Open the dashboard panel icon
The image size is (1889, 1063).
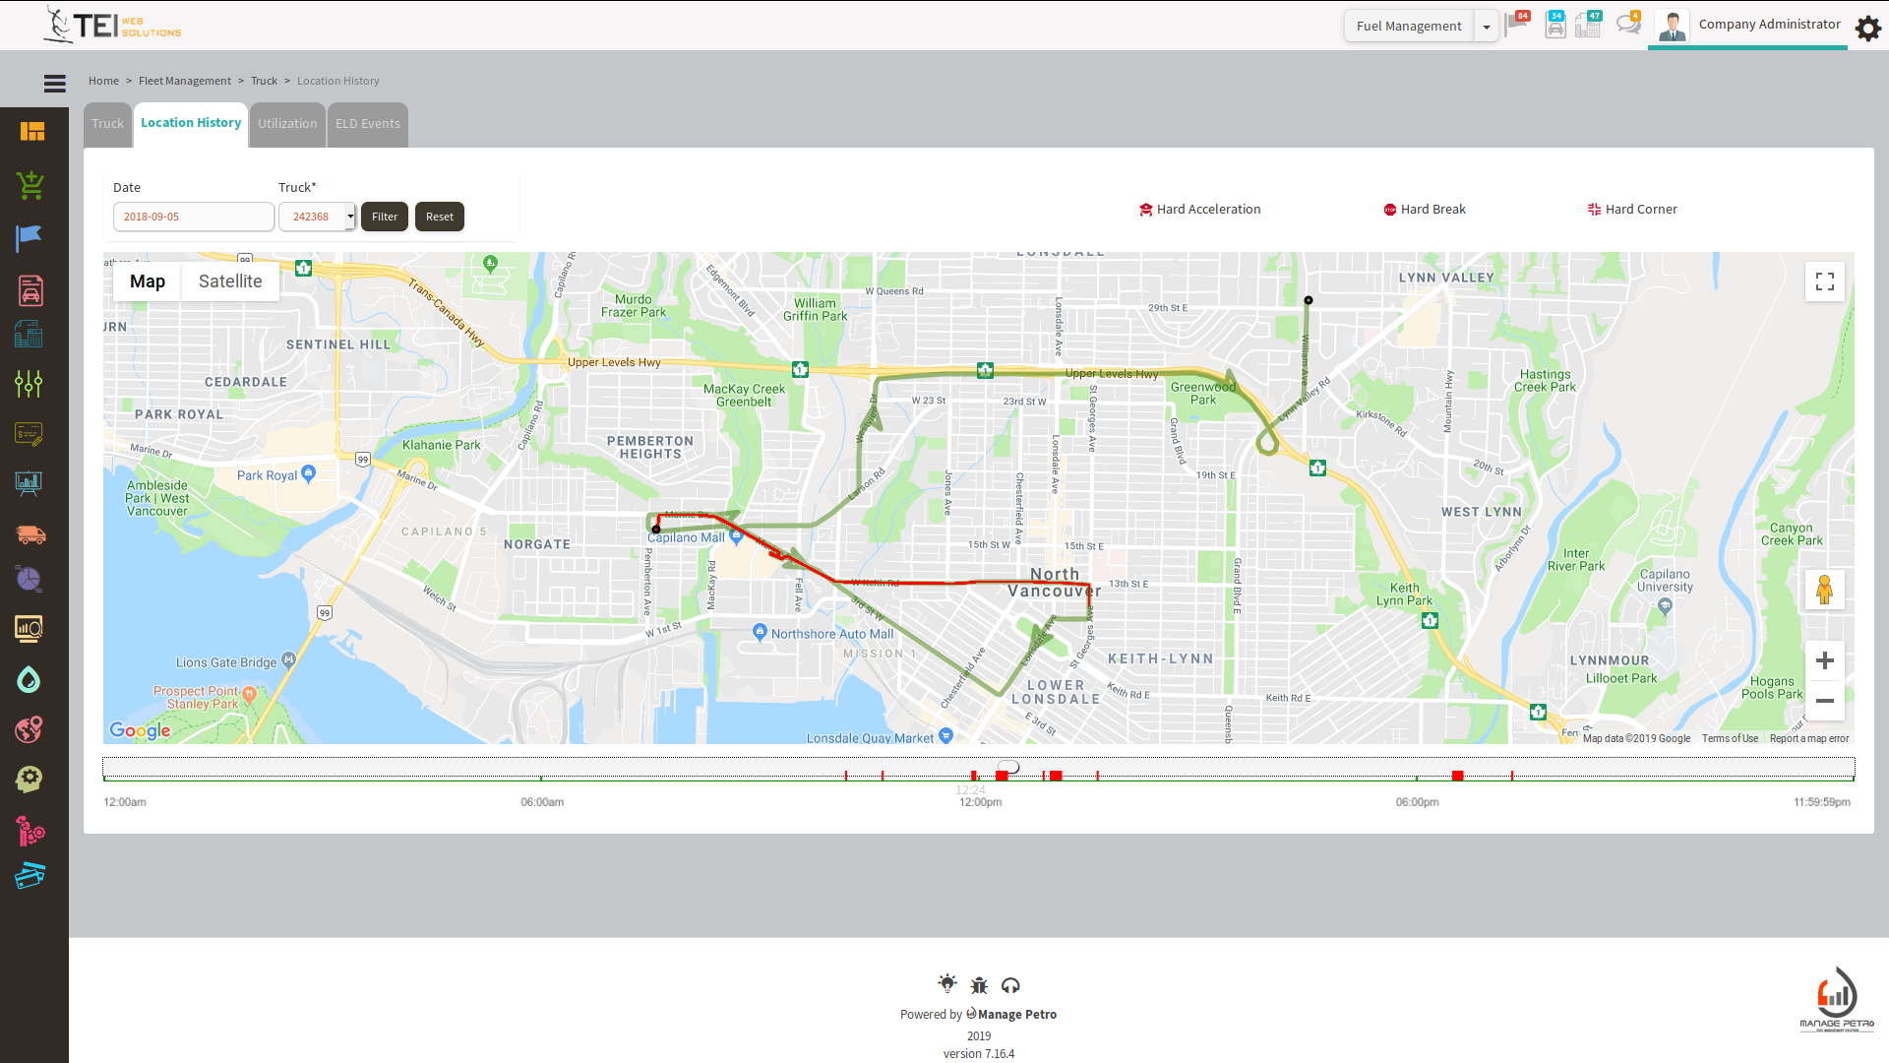pyautogui.click(x=32, y=131)
